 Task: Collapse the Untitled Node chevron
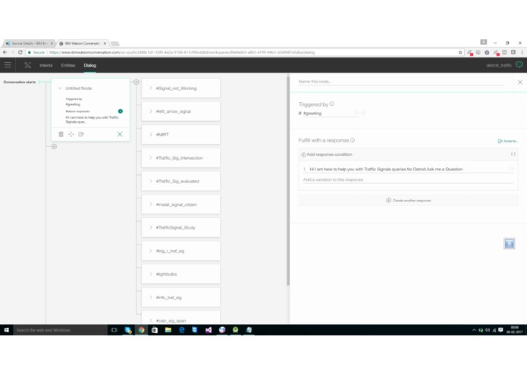[x=60, y=89]
